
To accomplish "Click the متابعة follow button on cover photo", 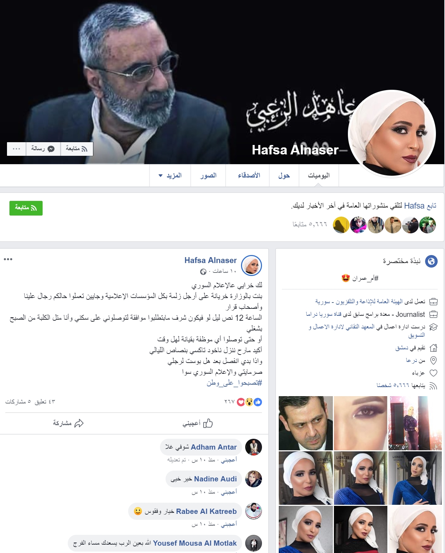I will click(x=76, y=149).
